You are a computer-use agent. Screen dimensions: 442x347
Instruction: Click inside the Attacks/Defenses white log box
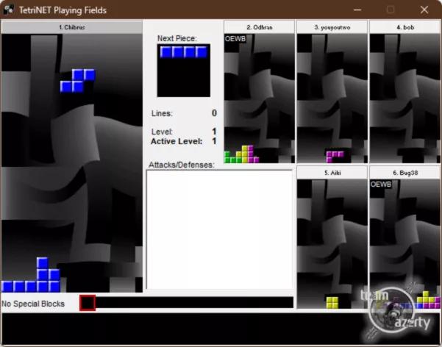tap(220, 229)
